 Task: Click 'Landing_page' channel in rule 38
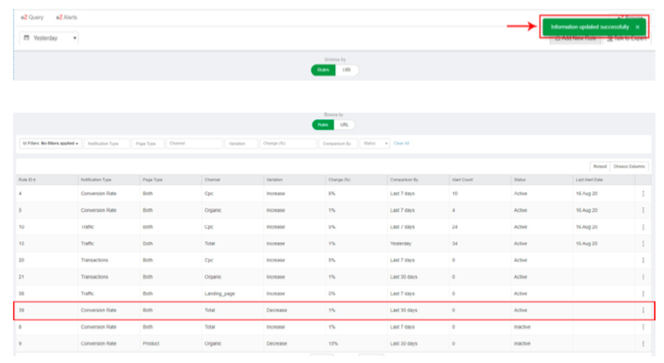(219, 294)
